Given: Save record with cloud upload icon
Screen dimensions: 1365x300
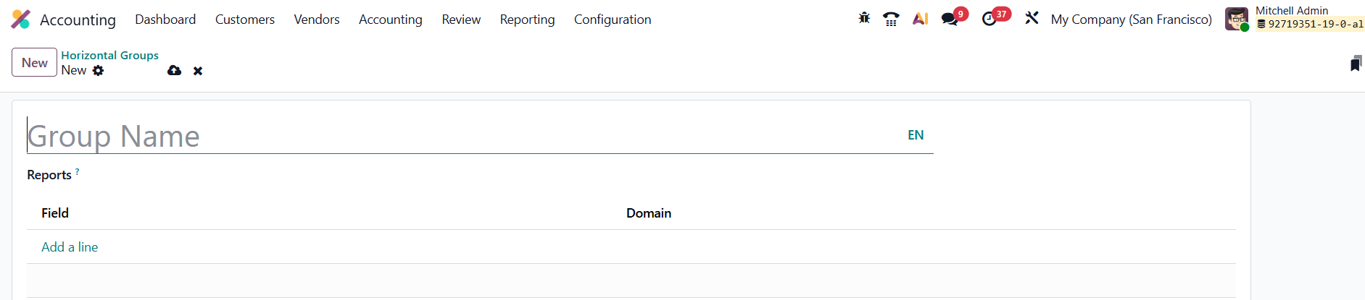Looking at the screenshot, I should 174,71.
